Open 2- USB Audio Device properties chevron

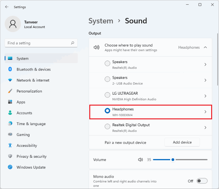[x=205, y=80]
